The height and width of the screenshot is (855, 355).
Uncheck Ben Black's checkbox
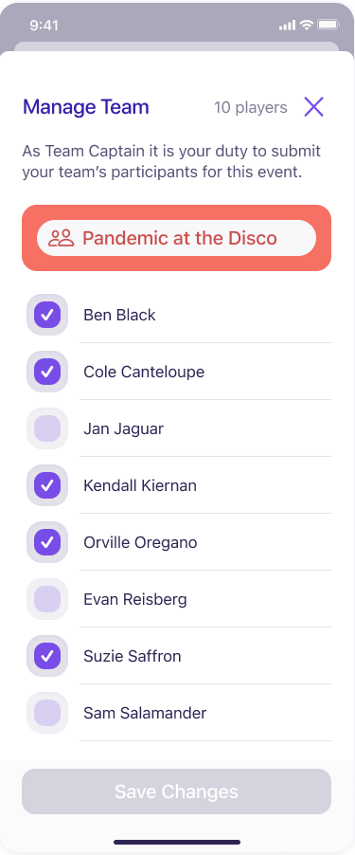click(x=47, y=315)
